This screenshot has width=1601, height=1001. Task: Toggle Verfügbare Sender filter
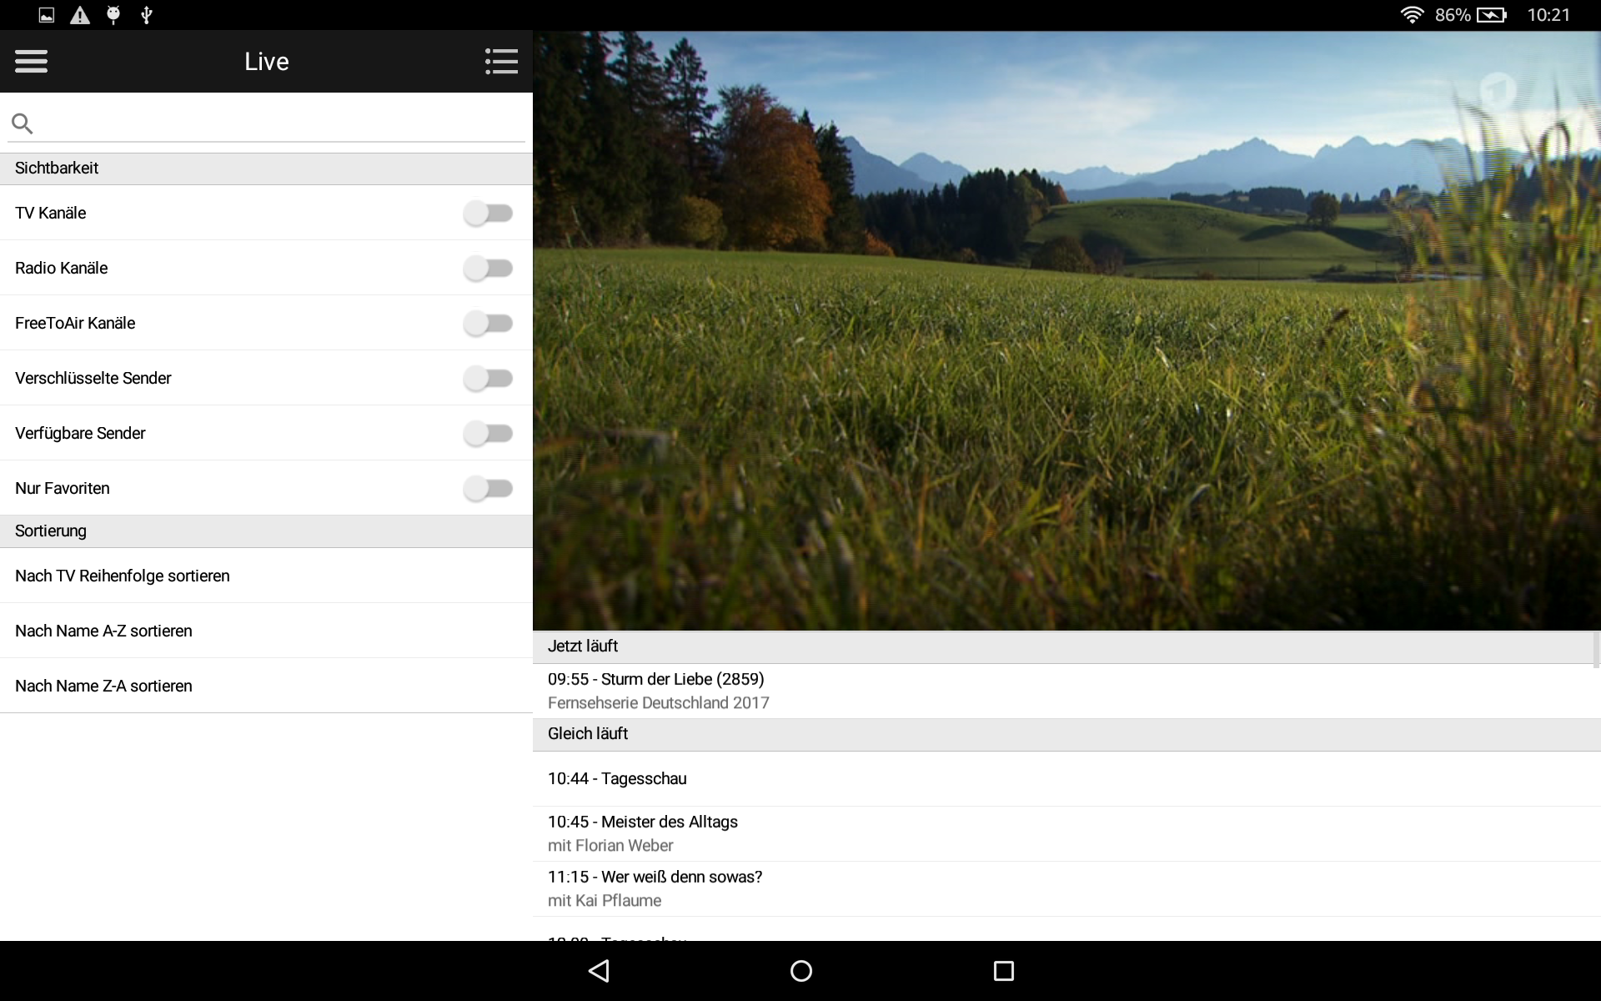pos(489,433)
